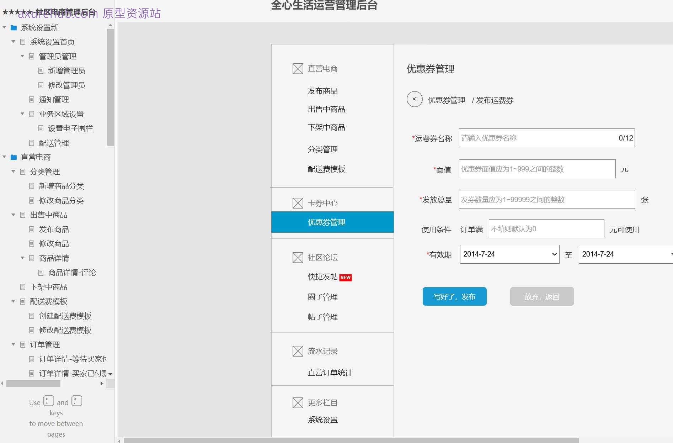
Task: Open 发布商品 page in sitemap tree
Action: coord(54,229)
